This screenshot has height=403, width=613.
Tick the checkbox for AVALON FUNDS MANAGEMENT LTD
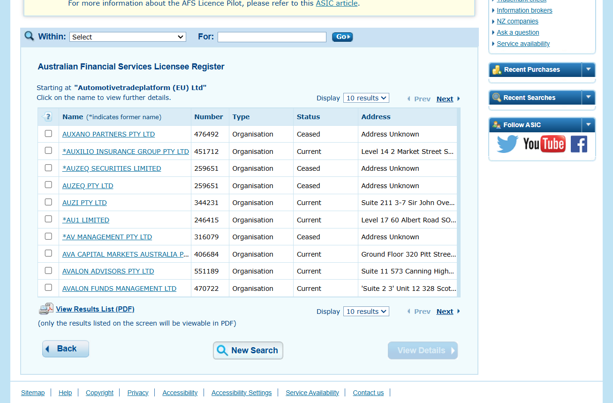tap(48, 288)
